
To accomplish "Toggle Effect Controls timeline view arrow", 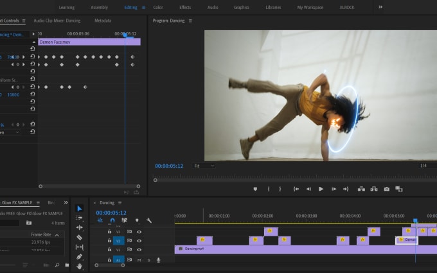I will pyautogui.click(x=33, y=34).
